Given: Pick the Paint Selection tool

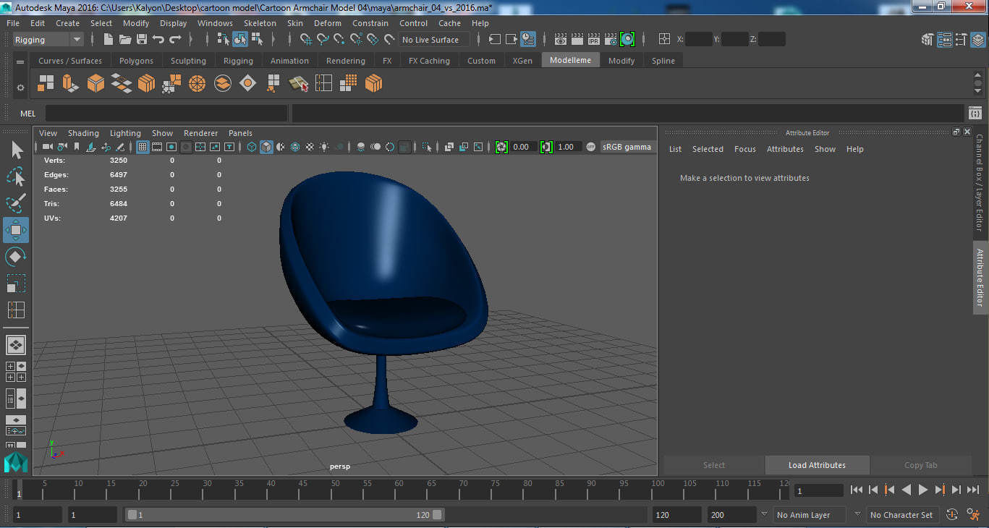Looking at the screenshot, I should (16, 203).
